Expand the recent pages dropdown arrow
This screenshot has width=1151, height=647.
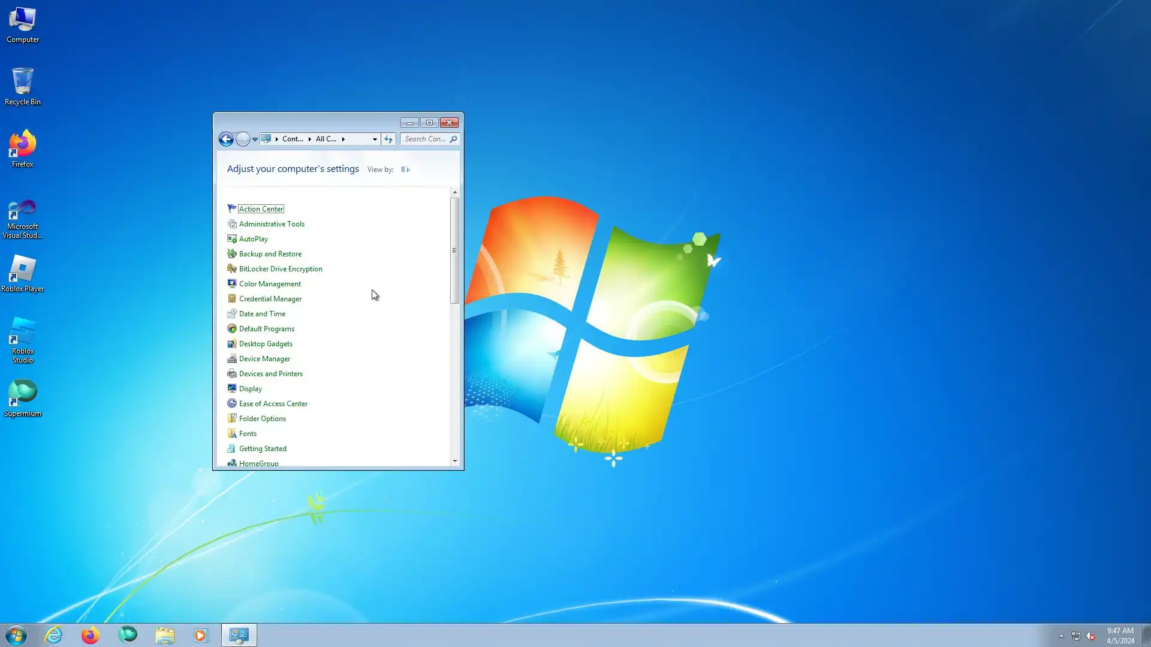[255, 139]
